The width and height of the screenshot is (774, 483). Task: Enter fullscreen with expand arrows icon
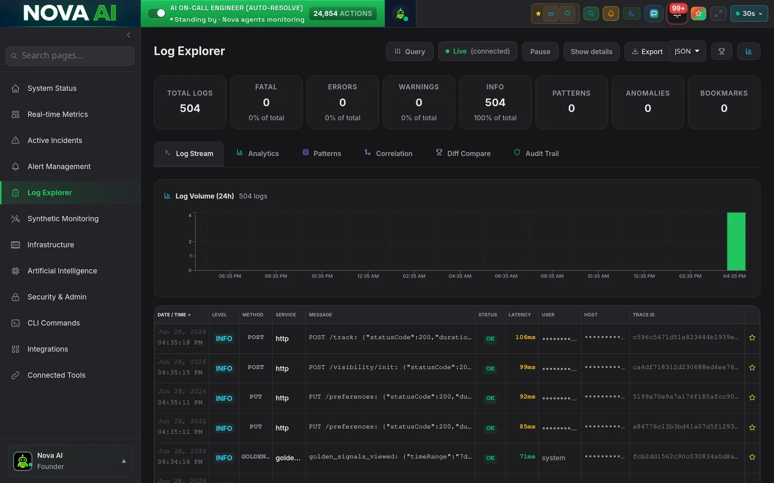(x=718, y=14)
